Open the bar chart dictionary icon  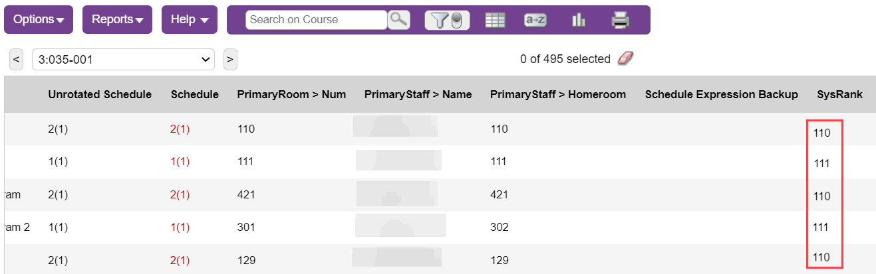pyautogui.click(x=578, y=20)
